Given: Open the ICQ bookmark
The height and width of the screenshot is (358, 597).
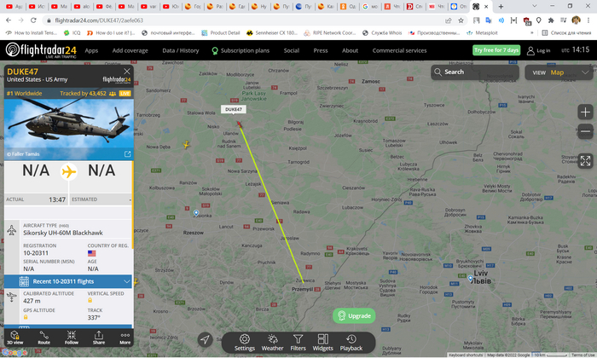Looking at the screenshot, I should (x=72, y=33).
